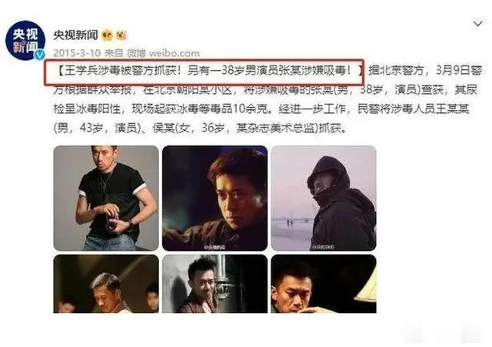492x347 pixels.
Task: Open thumbnail of hooded man in snow
Action: [x=324, y=198]
